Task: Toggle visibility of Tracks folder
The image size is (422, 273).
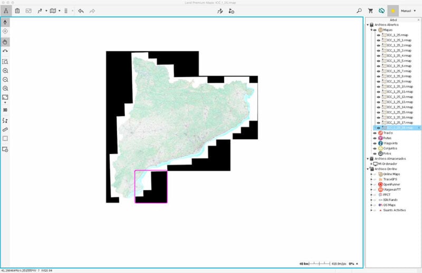Action: (375, 133)
